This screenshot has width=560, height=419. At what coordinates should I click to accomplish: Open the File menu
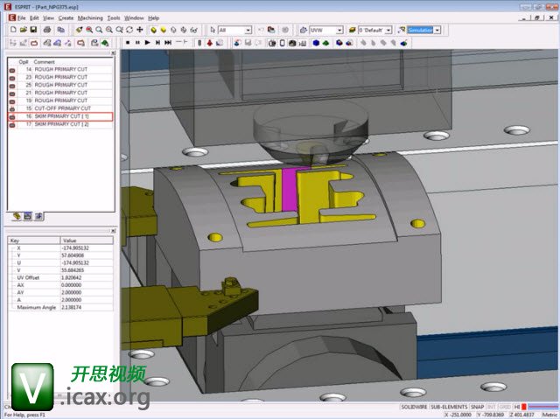point(21,17)
